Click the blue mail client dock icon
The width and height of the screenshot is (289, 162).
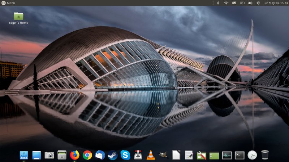[100, 155]
